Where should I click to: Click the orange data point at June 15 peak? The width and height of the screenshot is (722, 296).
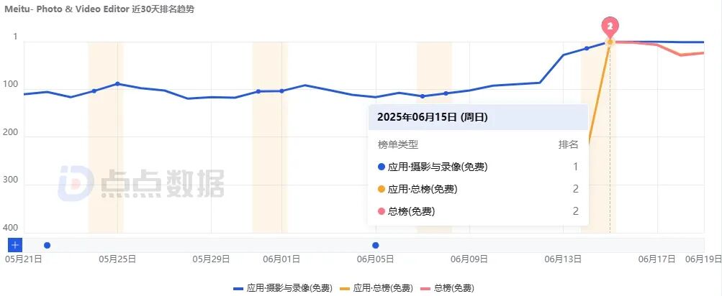pos(610,42)
